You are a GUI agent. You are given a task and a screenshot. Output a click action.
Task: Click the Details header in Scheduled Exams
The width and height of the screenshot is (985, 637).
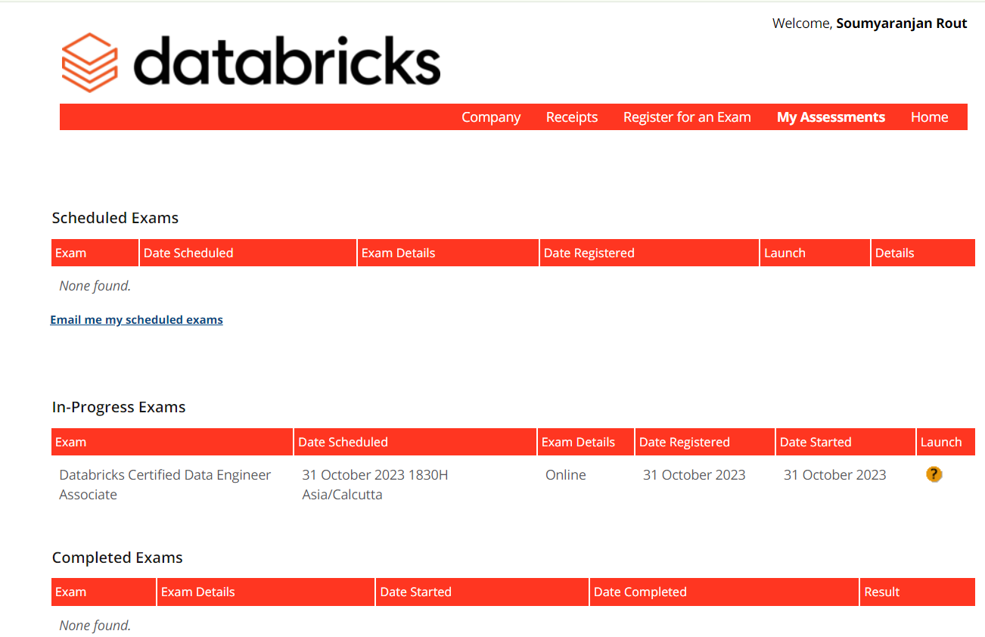(x=894, y=253)
